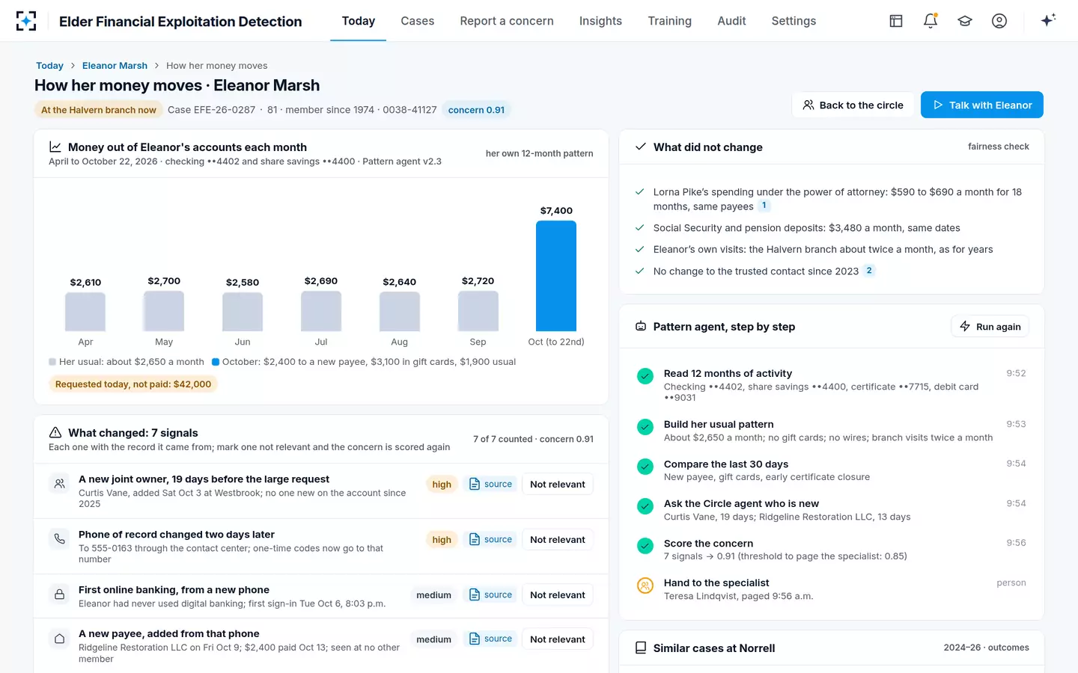Go to Report a concern
1078x673 pixels.
coord(507,21)
